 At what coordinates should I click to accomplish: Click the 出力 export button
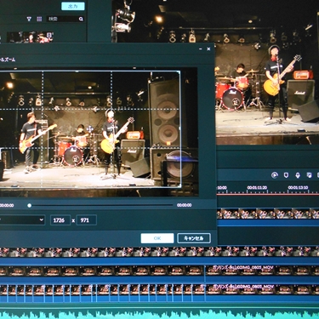(73, 6)
